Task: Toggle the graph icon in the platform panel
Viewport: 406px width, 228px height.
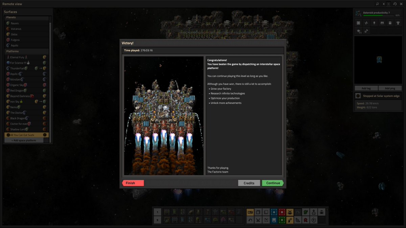Action: (366, 23)
